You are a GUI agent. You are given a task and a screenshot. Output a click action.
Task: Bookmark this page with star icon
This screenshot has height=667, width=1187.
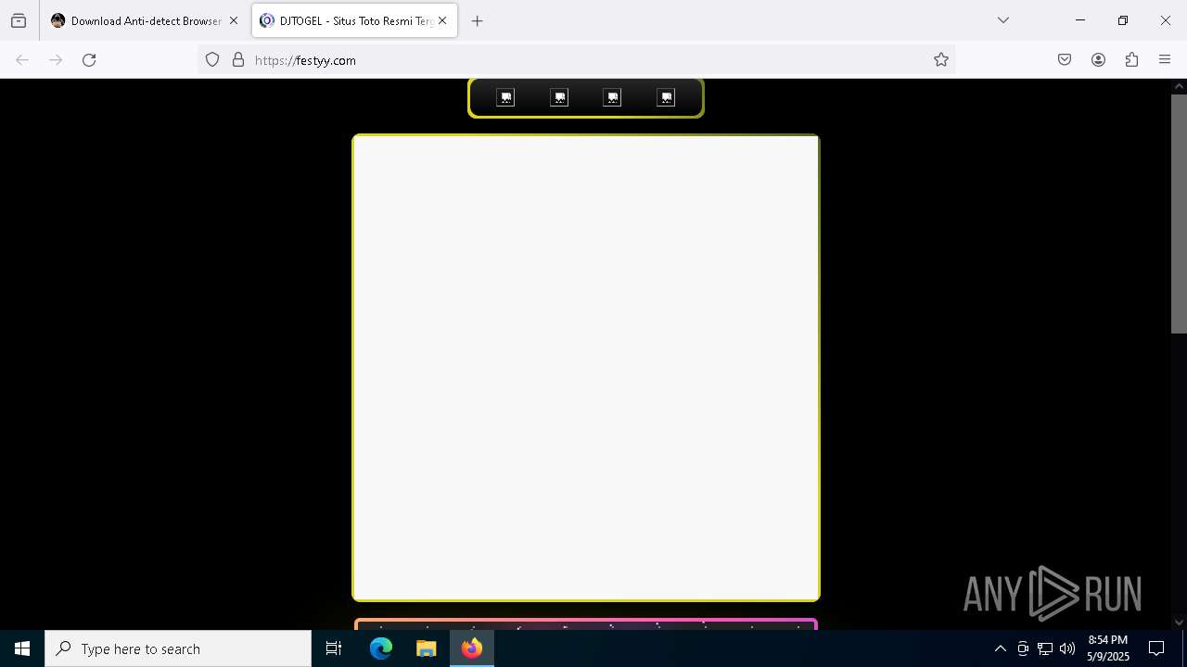coord(940,59)
